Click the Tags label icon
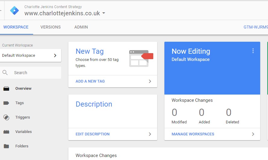 click(x=6, y=103)
